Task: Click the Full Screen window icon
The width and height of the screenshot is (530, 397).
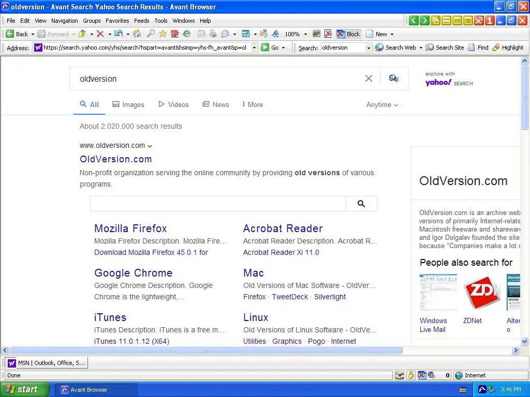Action: 246,34
